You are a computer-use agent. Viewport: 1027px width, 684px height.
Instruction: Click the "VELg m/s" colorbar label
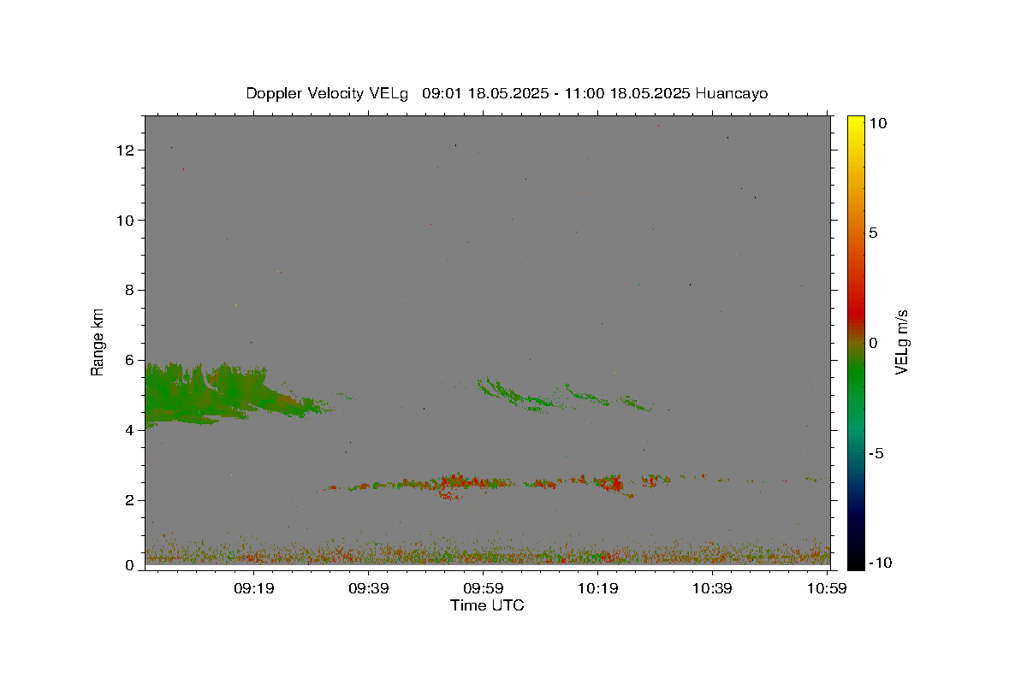click(x=901, y=342)
